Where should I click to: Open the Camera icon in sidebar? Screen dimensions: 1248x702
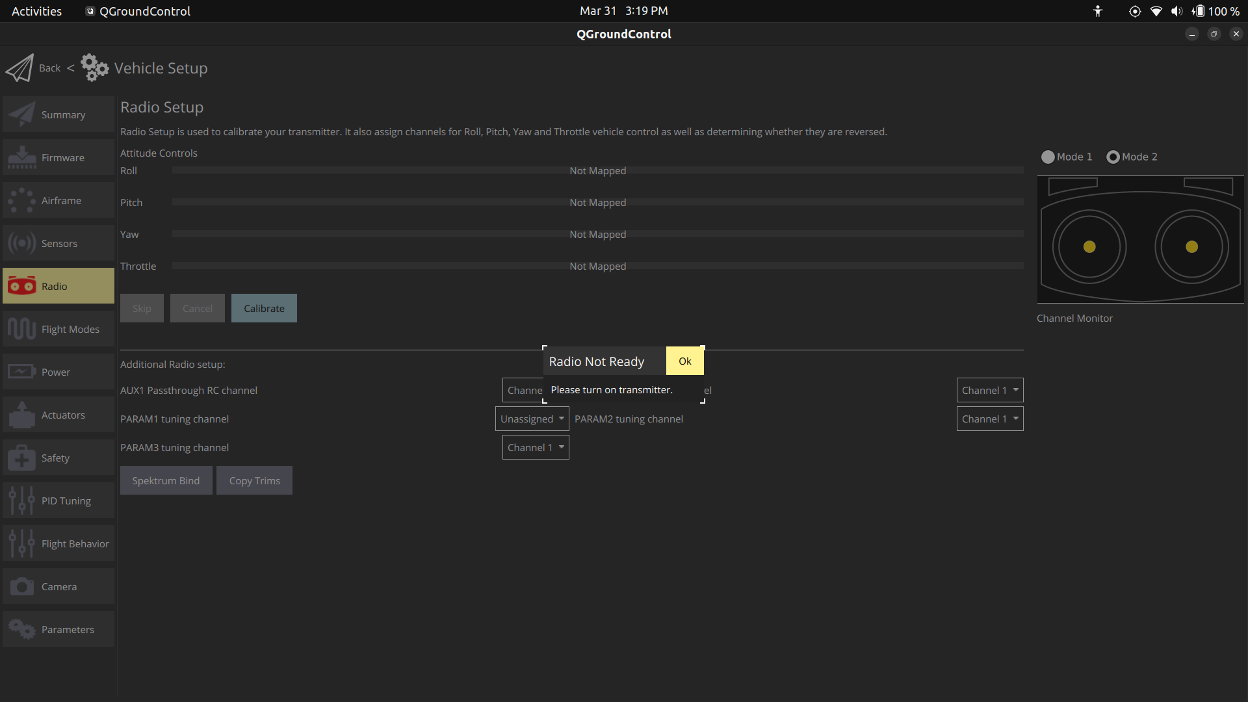point(21,587)
